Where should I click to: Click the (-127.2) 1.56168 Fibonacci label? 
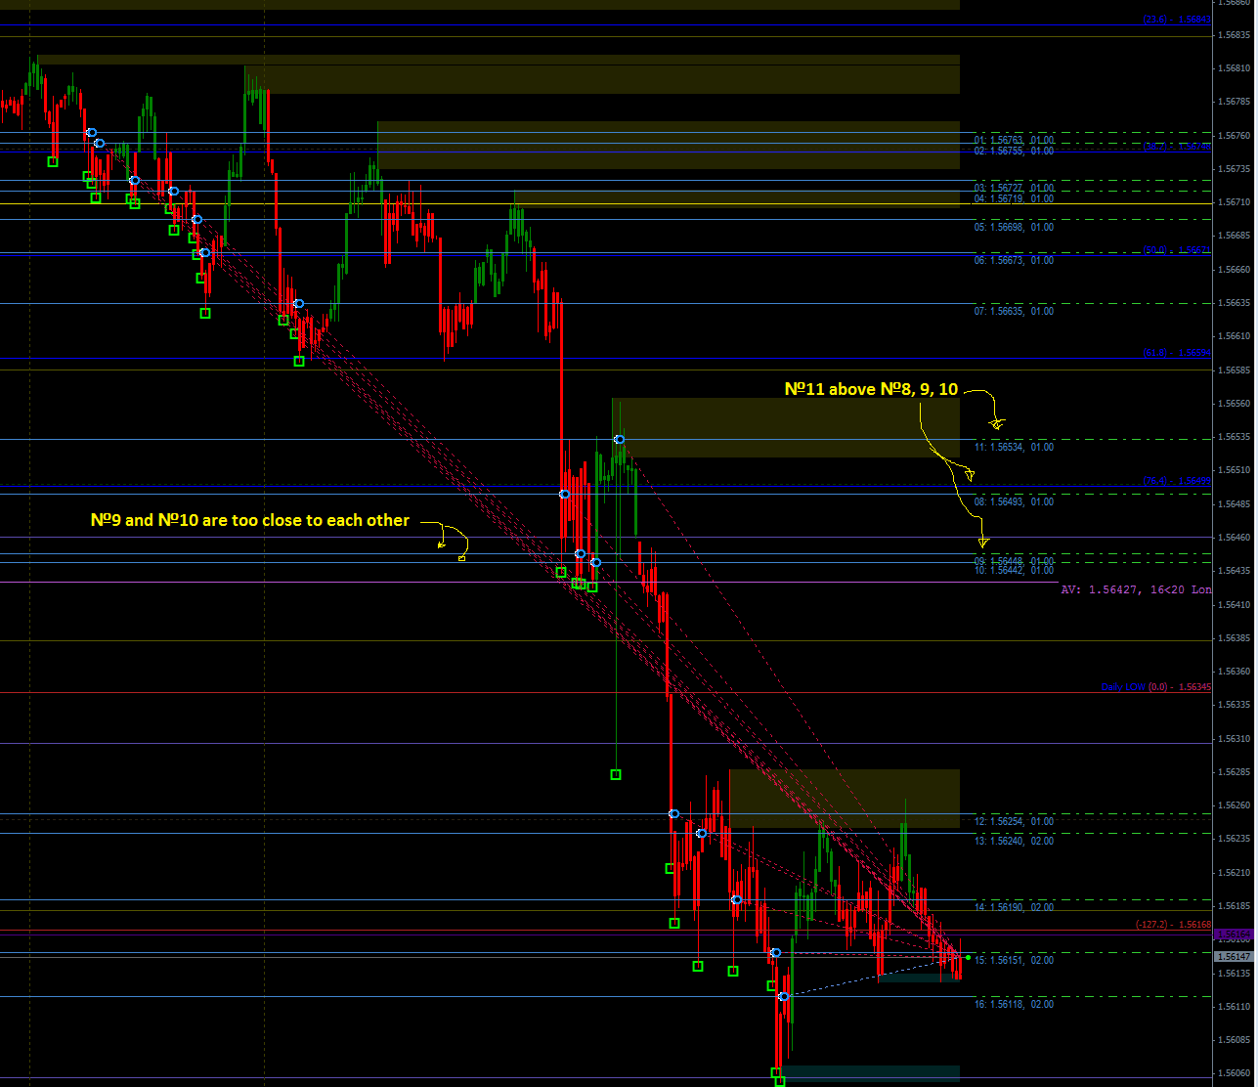point(1173,925)
